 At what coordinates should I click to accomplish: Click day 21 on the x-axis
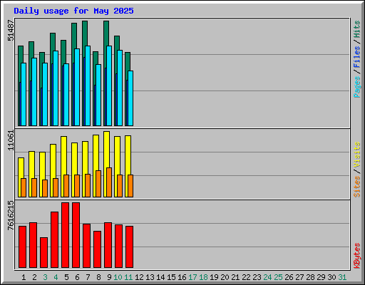tap(235, 277)
